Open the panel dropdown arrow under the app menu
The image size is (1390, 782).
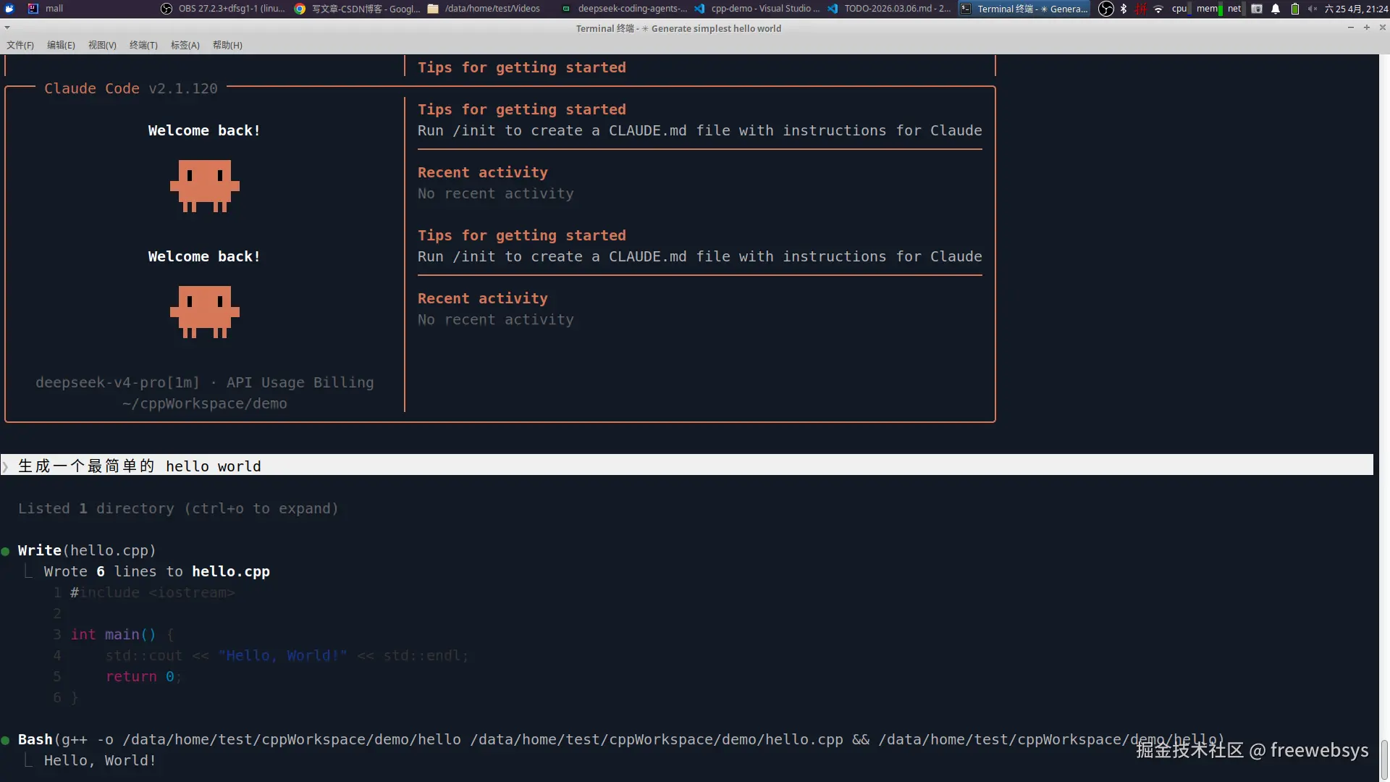tap(7, 28)
